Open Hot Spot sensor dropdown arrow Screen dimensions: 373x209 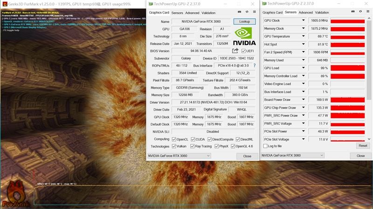pos(304,44)
